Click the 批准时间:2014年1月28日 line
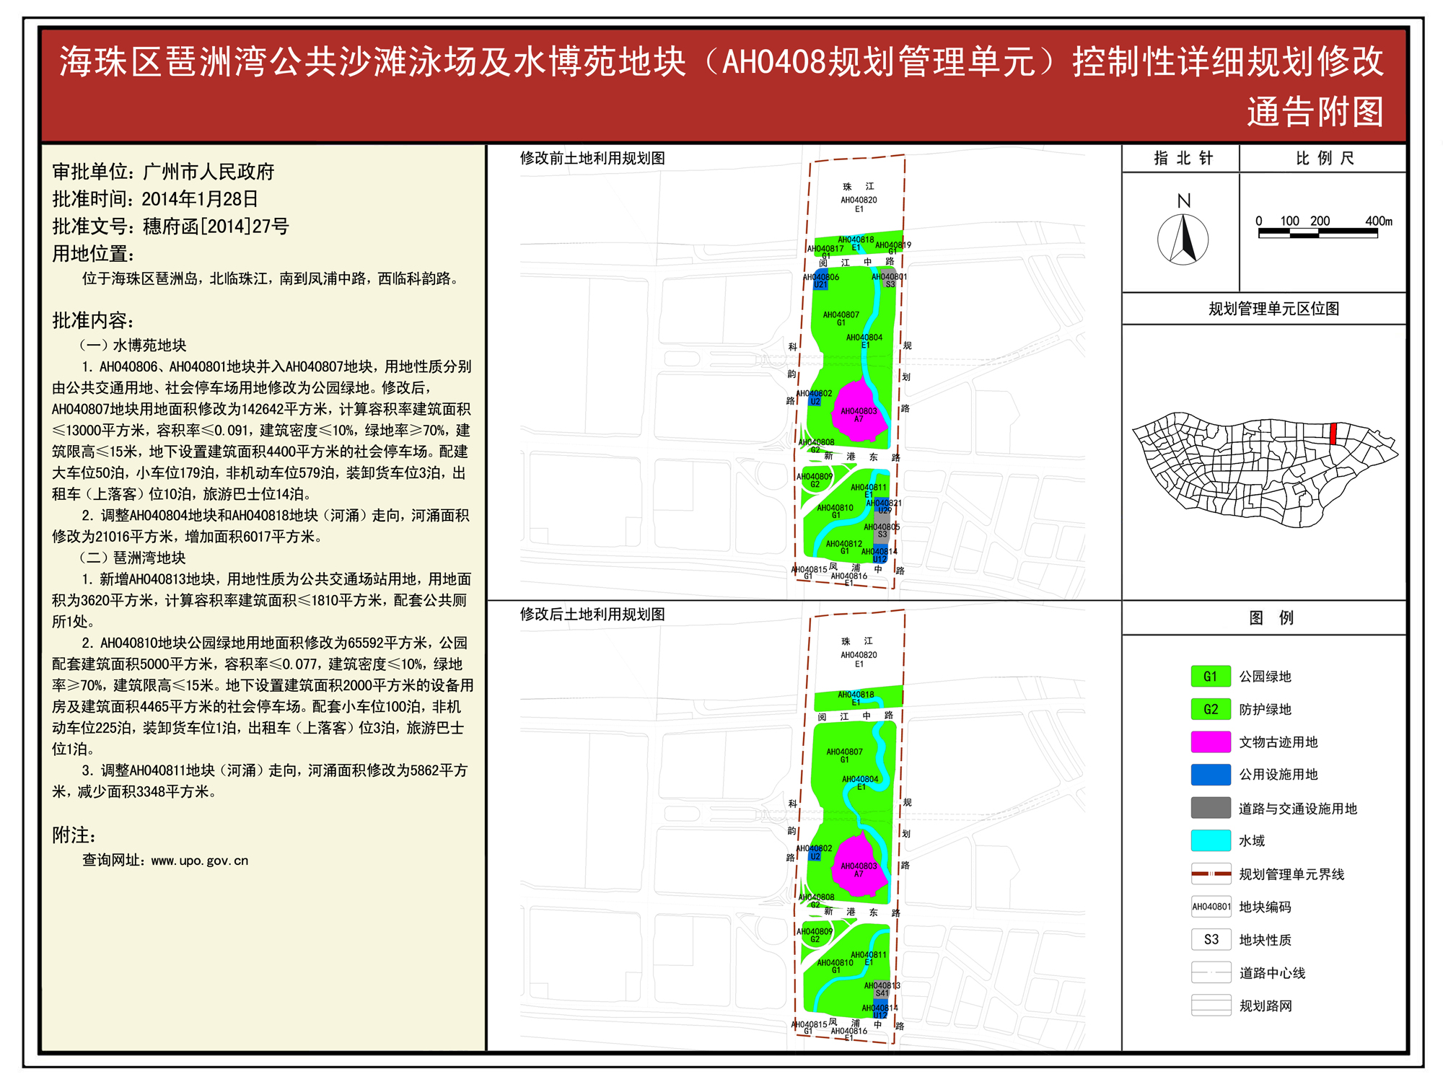The width and height of the screenshot is (1443, 1082). pos(155,199)
